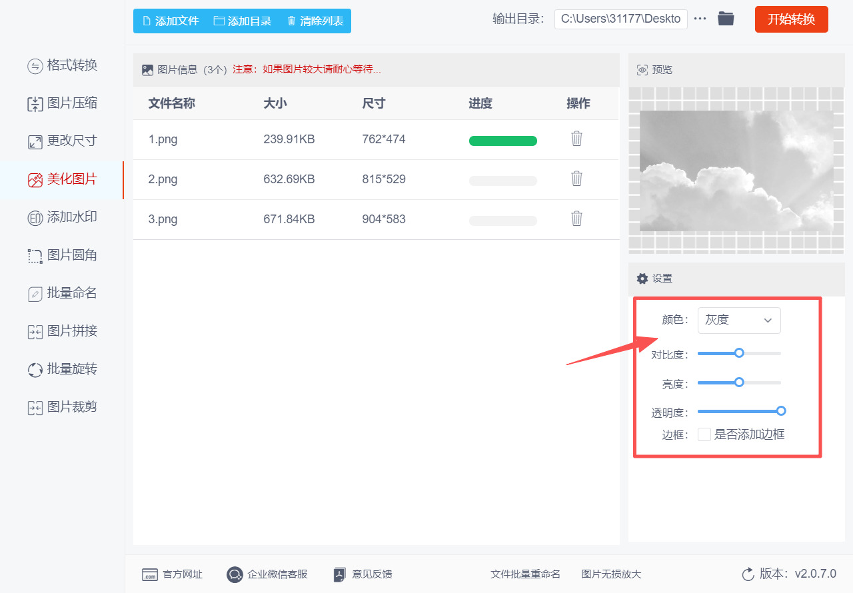Click the image compression sidebar icon
This screenshot has height=593, width=853.
[35, 104]
